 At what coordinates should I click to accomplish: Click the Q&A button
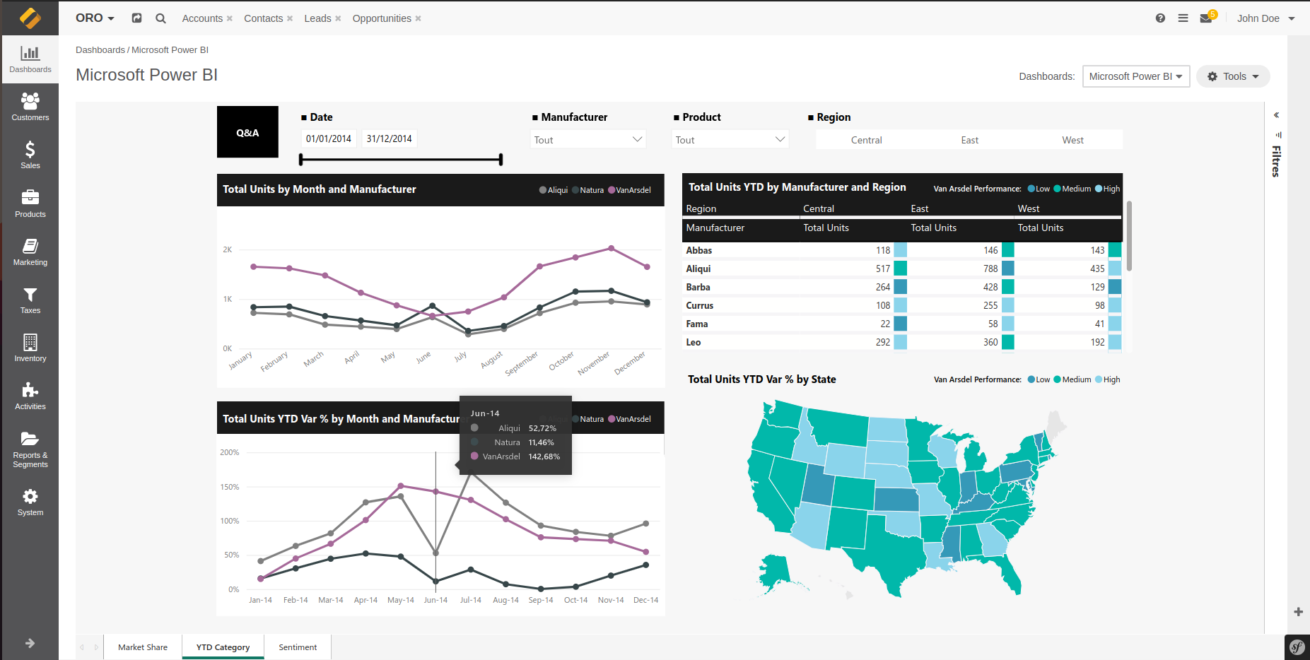tap(247, 132)
